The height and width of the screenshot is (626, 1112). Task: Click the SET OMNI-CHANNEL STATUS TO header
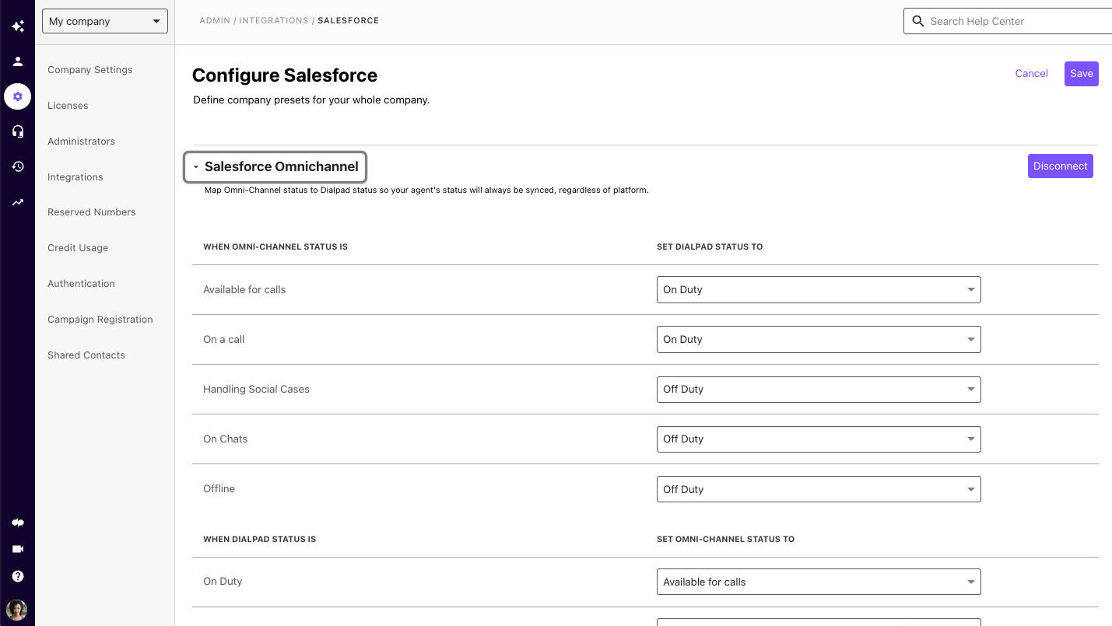(725, 539)
